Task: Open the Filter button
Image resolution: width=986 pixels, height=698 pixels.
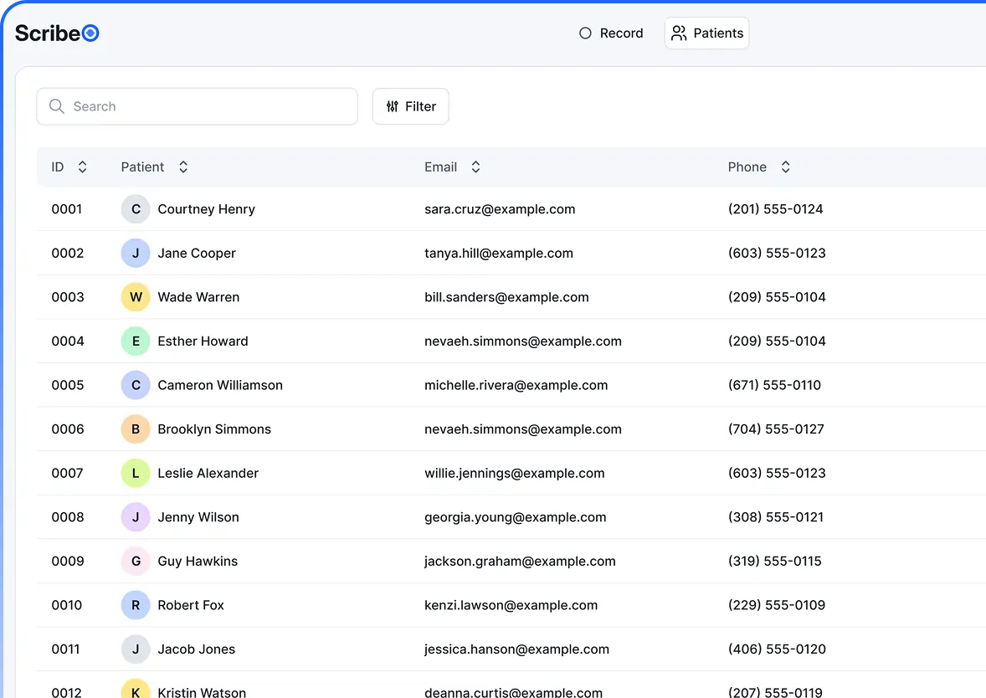Action: pos(410,106)
